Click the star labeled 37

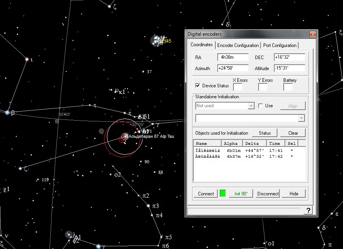143,72
